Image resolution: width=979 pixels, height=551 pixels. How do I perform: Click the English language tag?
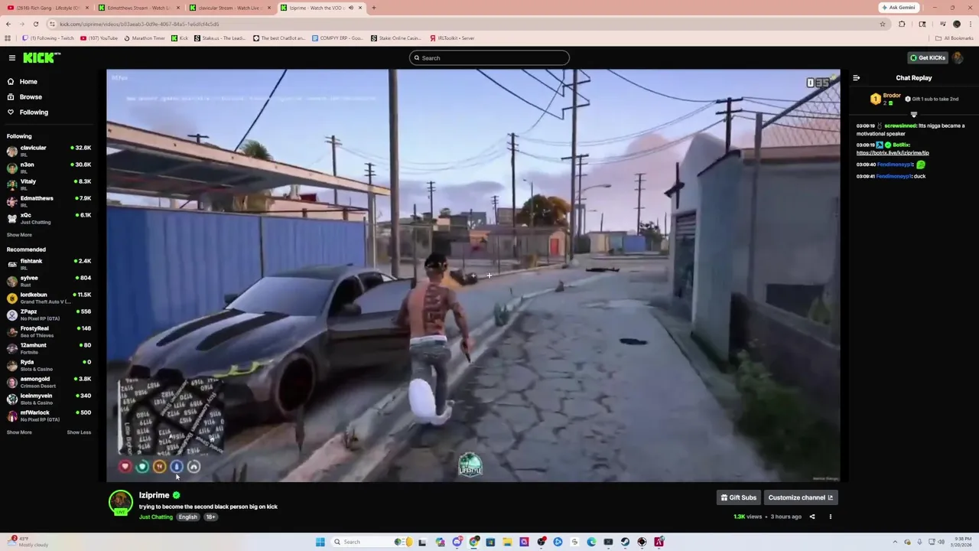(x=188, y=517)
